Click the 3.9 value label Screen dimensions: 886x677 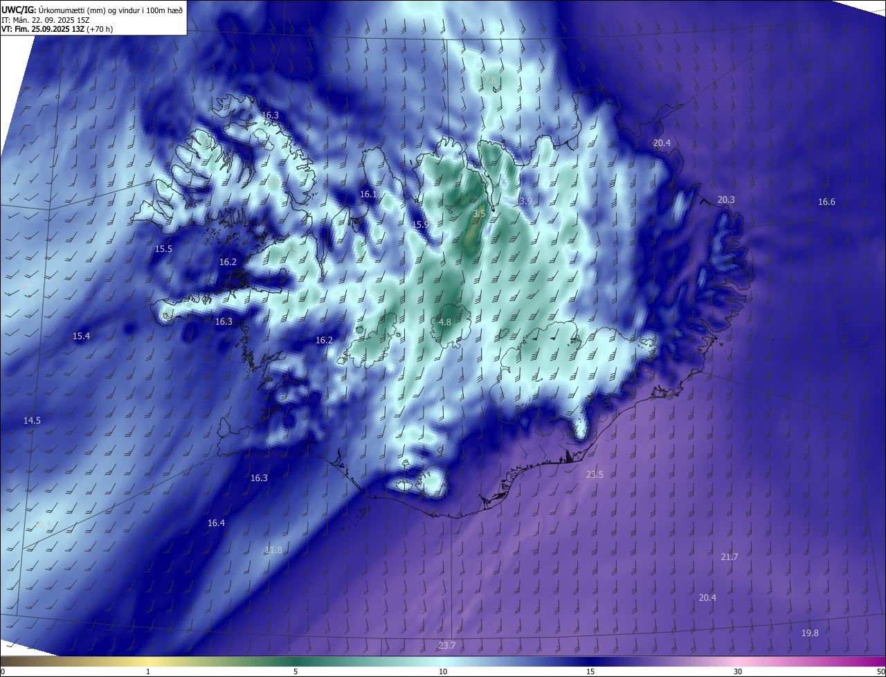pyautogui.click(x=525, y=201)
